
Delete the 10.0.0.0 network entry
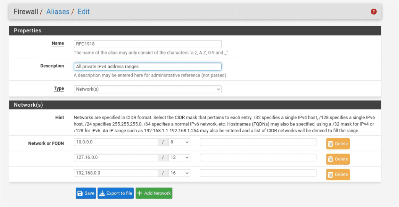(x=338, y=144)
